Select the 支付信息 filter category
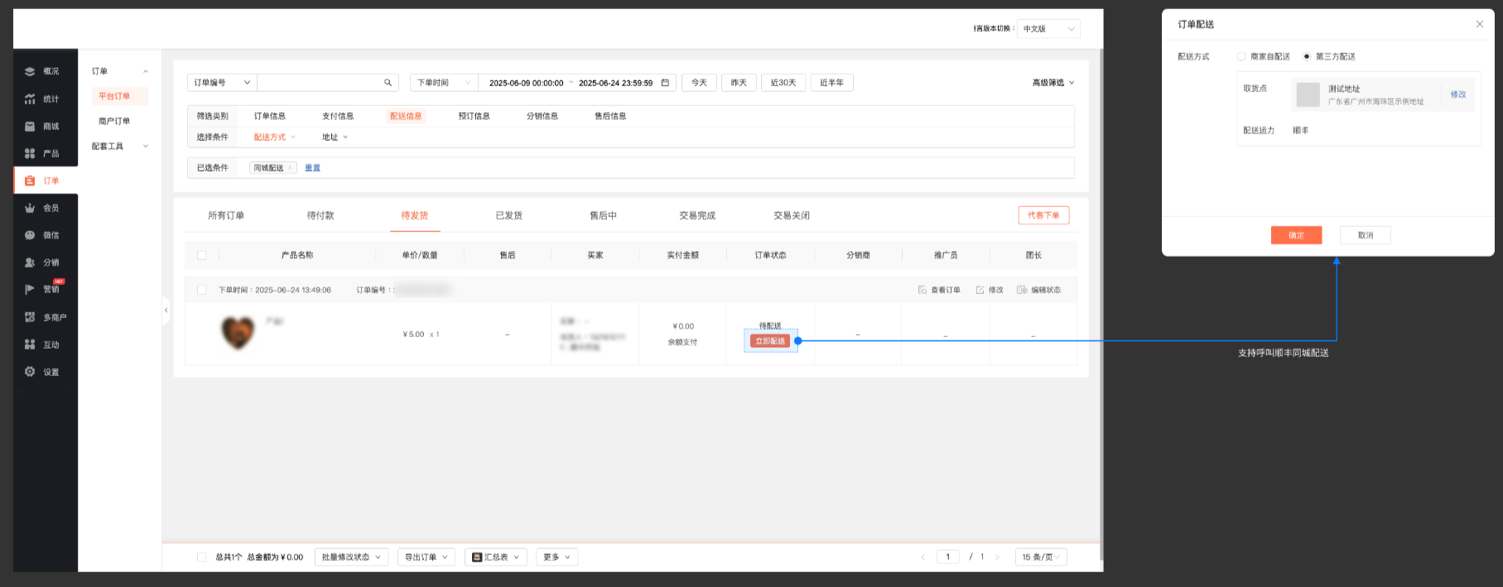The image size is (1503, 587). tap(338, 116)
